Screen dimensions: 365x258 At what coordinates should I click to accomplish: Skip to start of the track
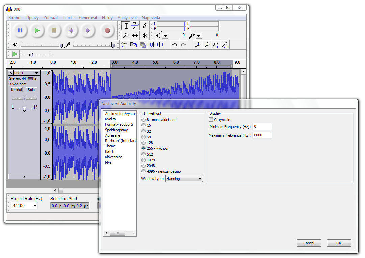click(x=71, y=30)
